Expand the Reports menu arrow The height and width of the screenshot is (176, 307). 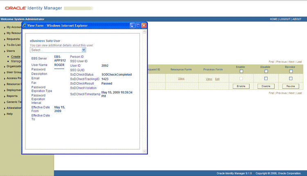point(5,96)
